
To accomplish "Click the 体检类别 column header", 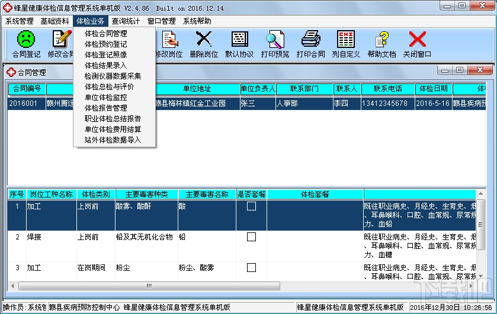I will point(96,195).
